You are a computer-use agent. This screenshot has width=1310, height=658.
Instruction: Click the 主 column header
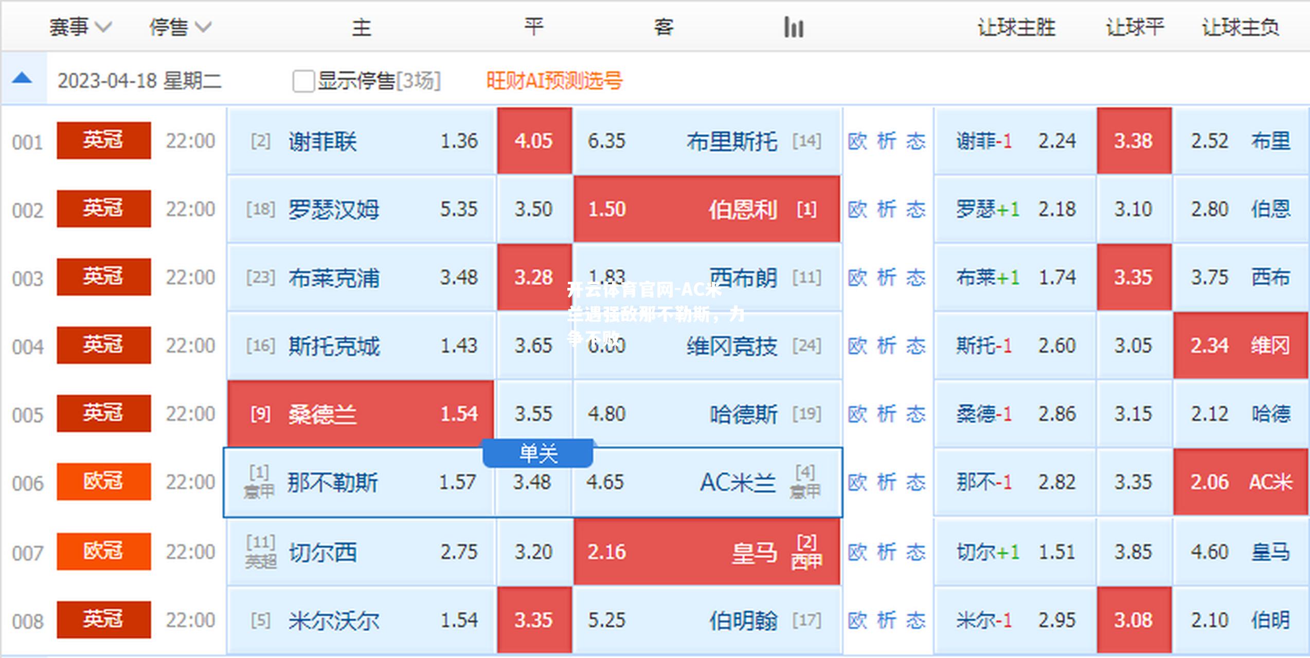362,27
